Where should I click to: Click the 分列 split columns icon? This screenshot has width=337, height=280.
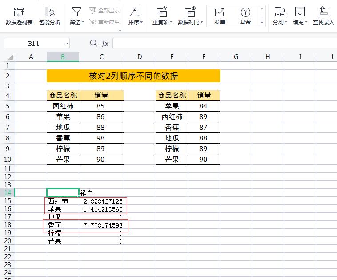click(280, 12)
